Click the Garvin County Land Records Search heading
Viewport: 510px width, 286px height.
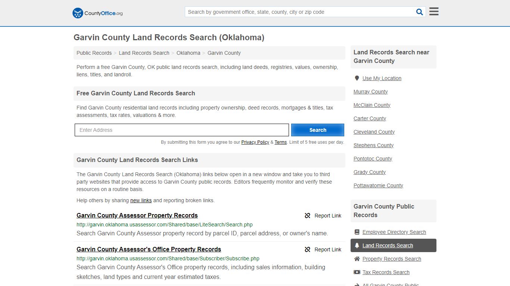[x=169, y=37]
